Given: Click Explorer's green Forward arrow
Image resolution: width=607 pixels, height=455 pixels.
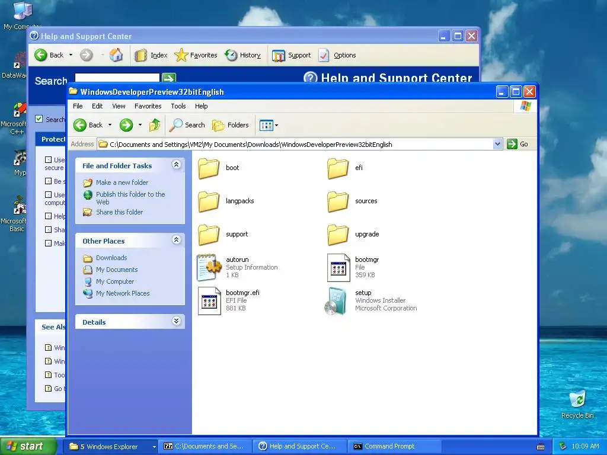Looking at the screenshot, I should tap(126, 125).
